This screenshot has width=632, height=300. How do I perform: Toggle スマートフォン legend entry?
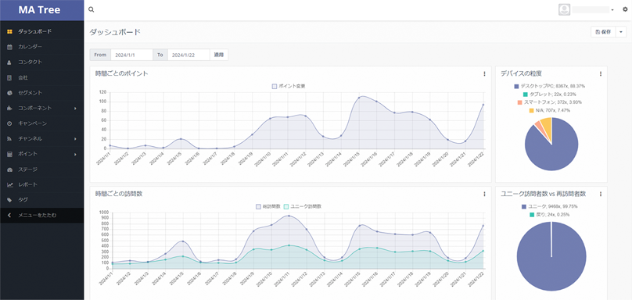pos(550,102)
